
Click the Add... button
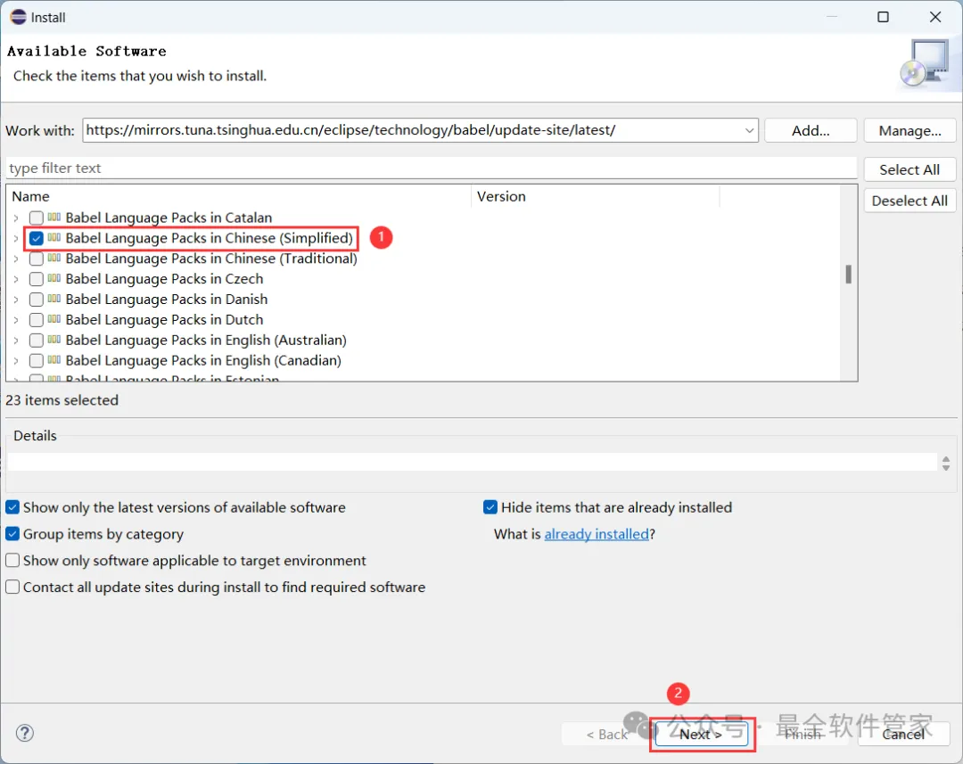(810, 130)
